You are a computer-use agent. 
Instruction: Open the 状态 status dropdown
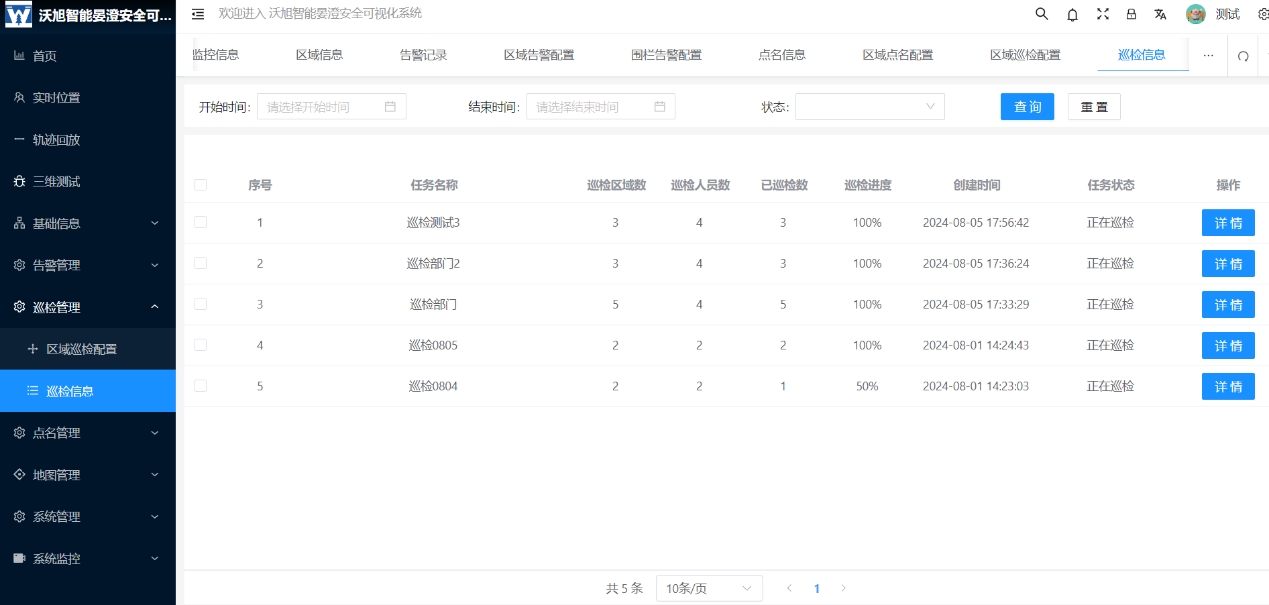(869, 107)
